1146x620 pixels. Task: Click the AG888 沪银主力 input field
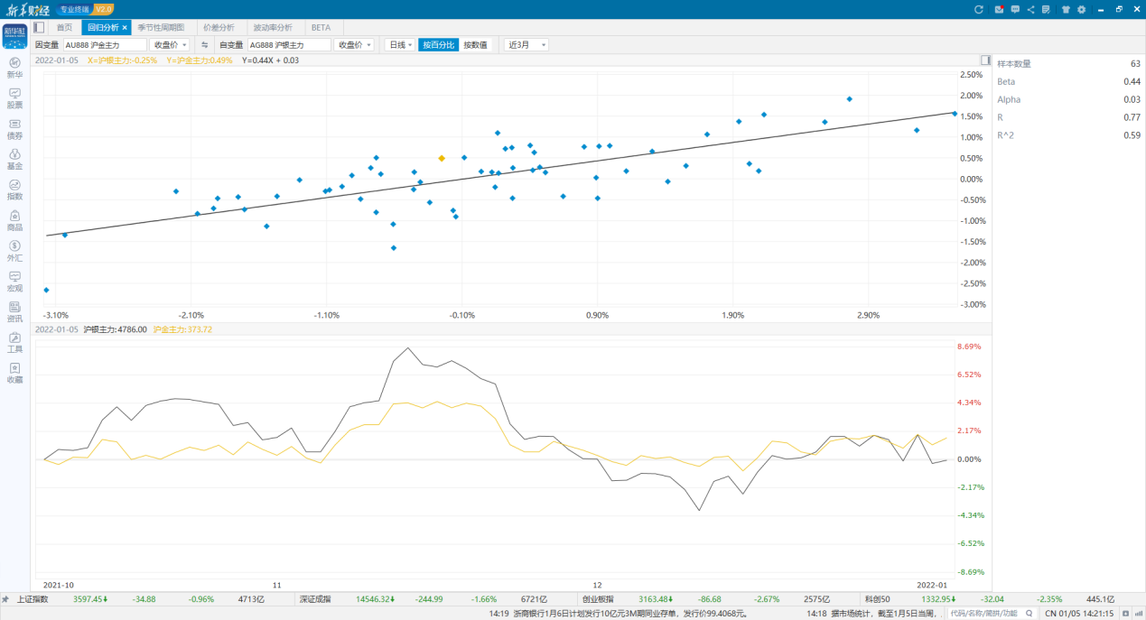tap(288, 44)
